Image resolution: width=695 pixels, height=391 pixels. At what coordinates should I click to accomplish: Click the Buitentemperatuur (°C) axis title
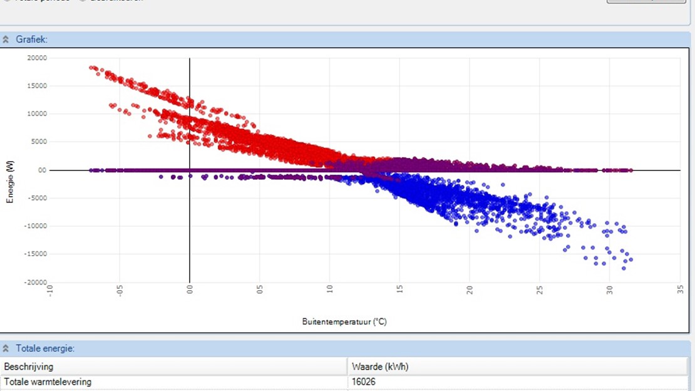[344, 321]
